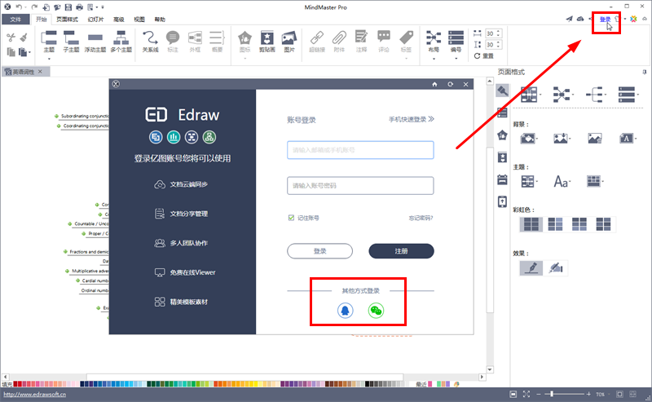The height and width of the screenshot is (402, 652).
Task: Expand the 布局 ribbon dropdown arrow
Action: [x=434, y=59]
